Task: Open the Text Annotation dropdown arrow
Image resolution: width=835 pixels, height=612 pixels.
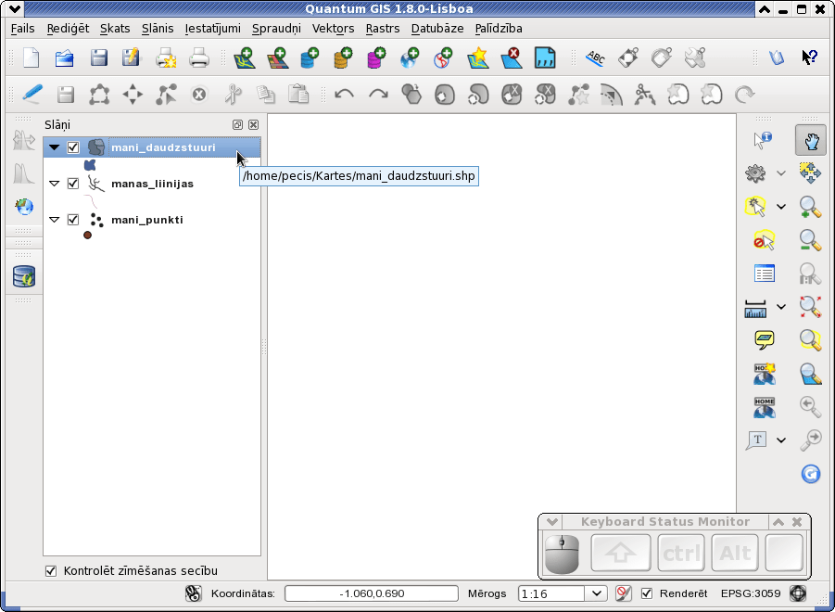Action: (780, 440)
